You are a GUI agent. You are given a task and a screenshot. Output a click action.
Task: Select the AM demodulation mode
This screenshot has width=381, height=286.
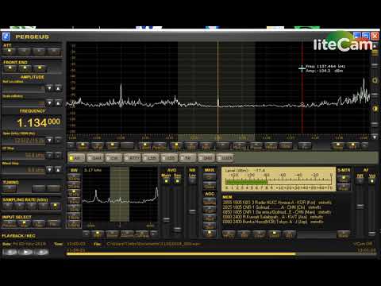76,158
